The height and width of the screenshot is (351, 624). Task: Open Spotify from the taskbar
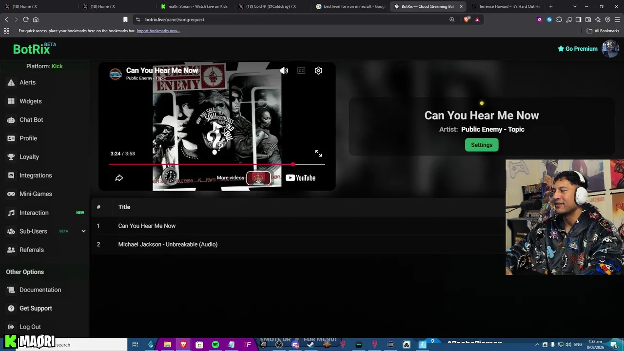pyautogui.click(x=215, y=345)
